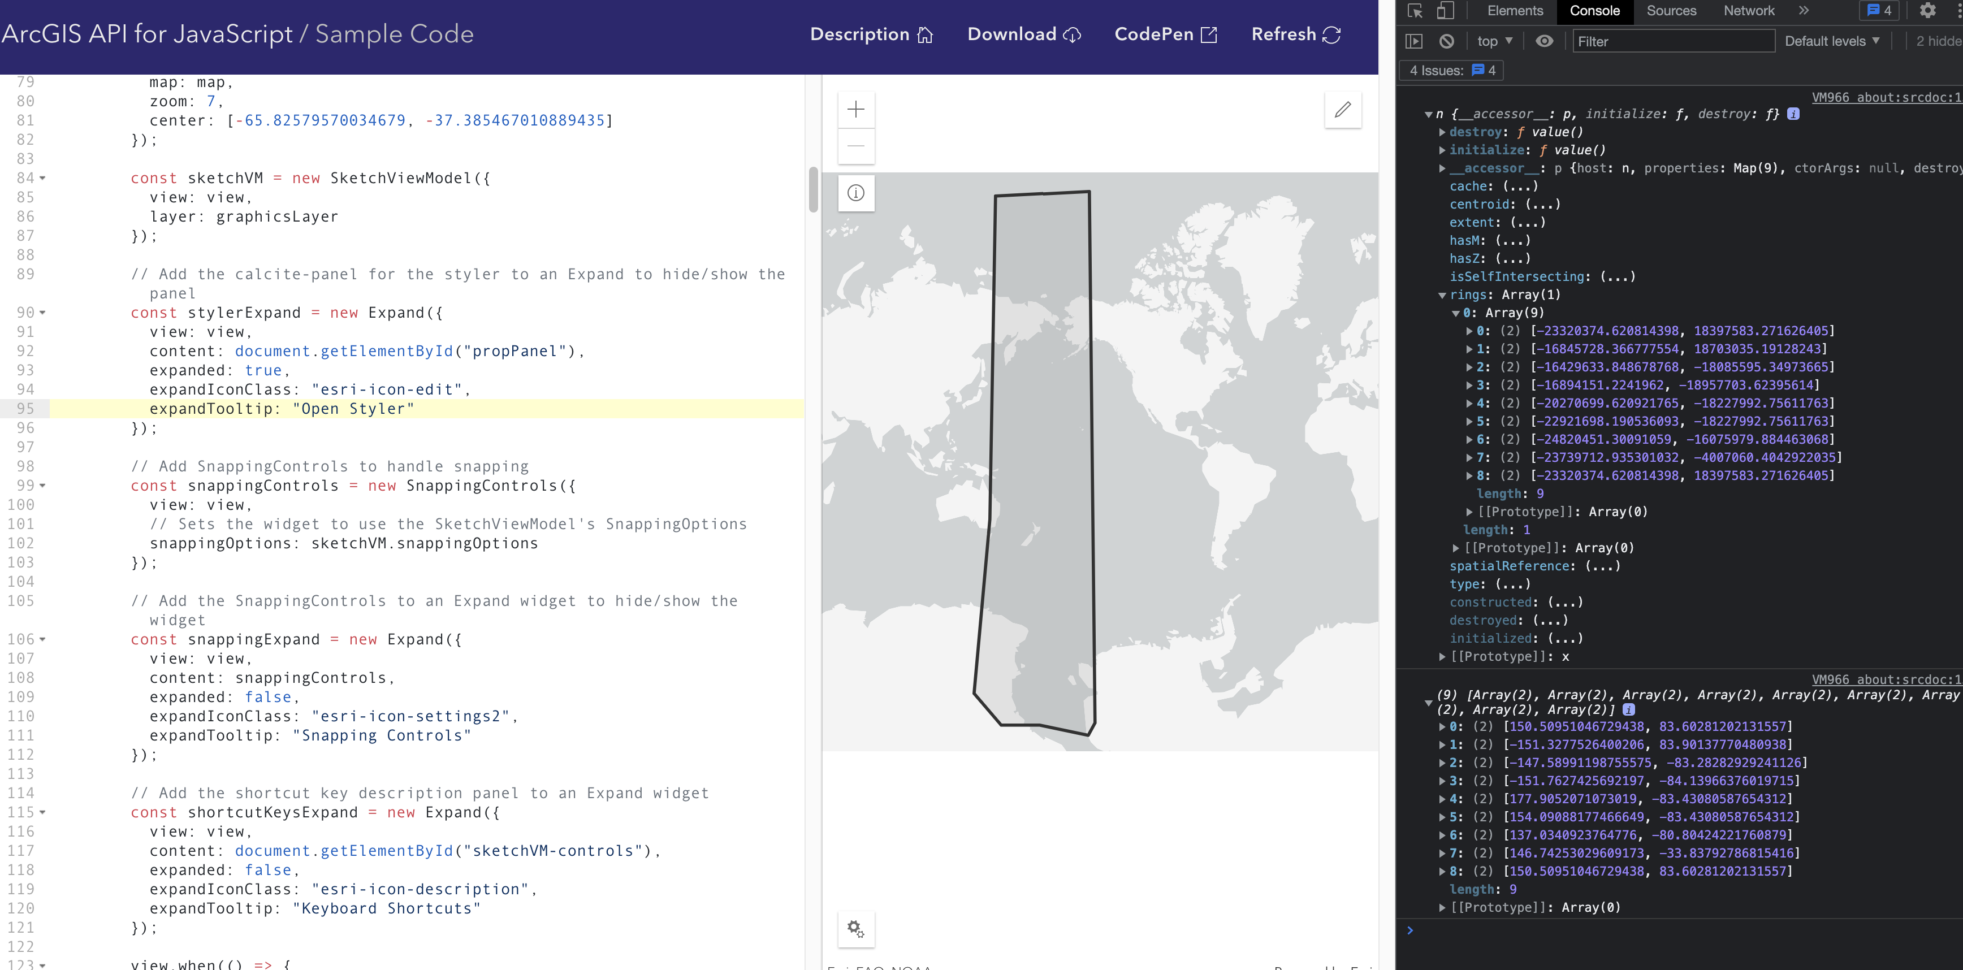Open the Default levels dropdown
This screenshot has height=970, width=1963.
pos(1832,41)
